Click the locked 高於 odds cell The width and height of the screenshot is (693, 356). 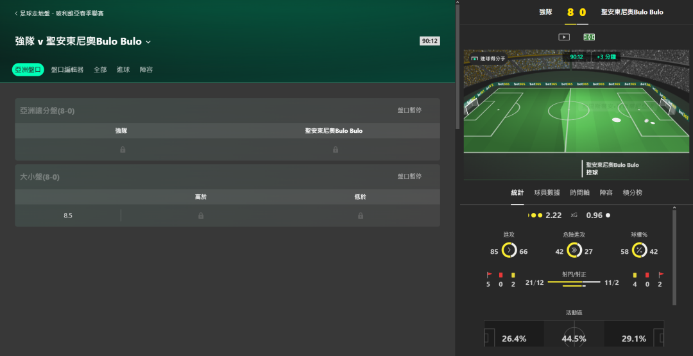point(201,216)
